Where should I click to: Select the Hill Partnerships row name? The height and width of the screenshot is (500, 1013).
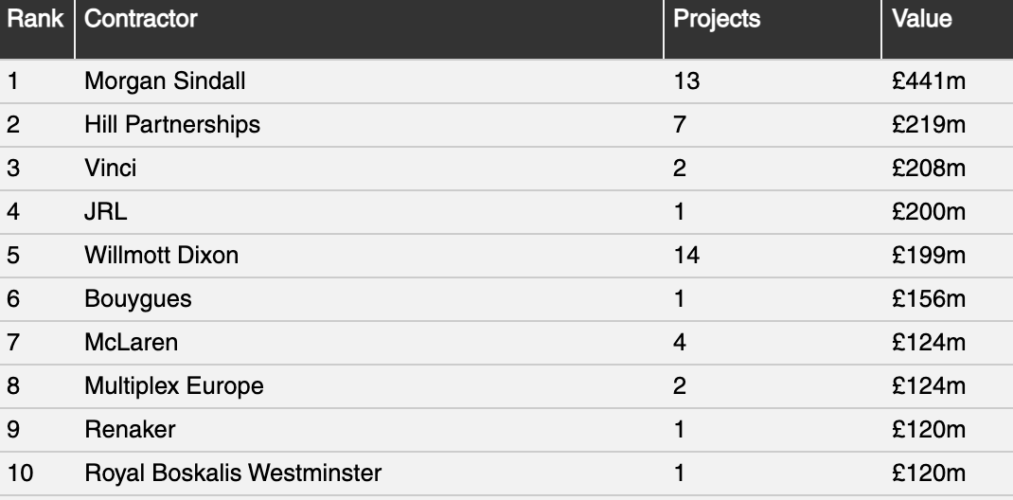[172, 125]
